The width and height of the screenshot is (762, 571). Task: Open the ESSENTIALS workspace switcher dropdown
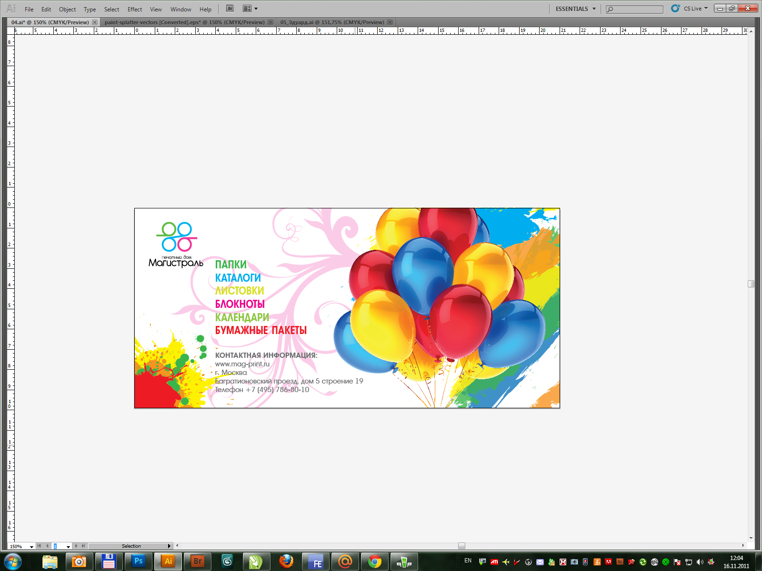[575, 9]
